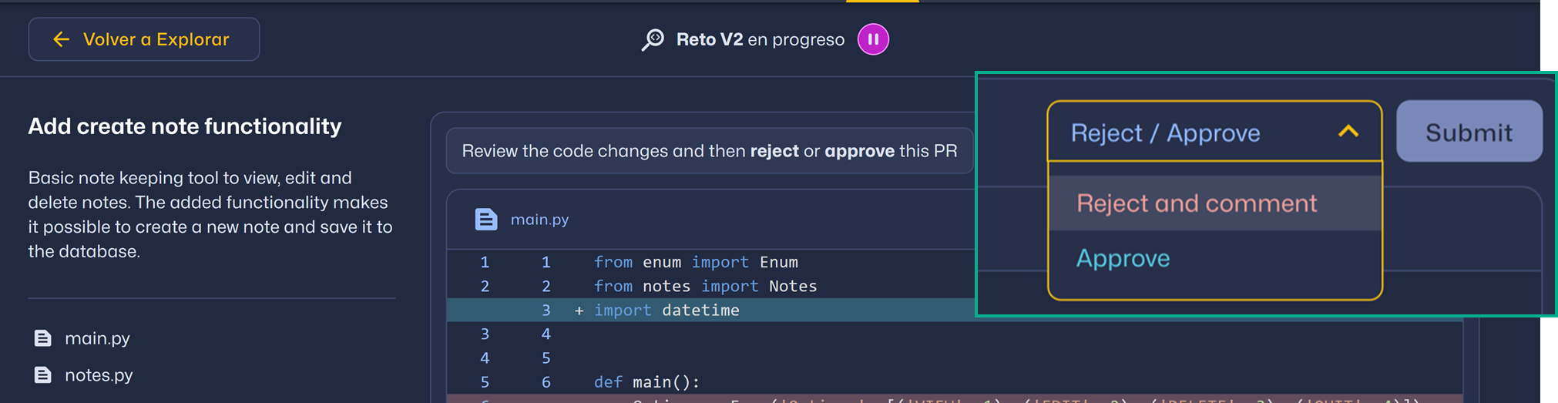This screenshot has height=403, width=1558.
Task: Open notes.py in the sidebar file list
Action: pyautogui.click(x=99, y=375)
